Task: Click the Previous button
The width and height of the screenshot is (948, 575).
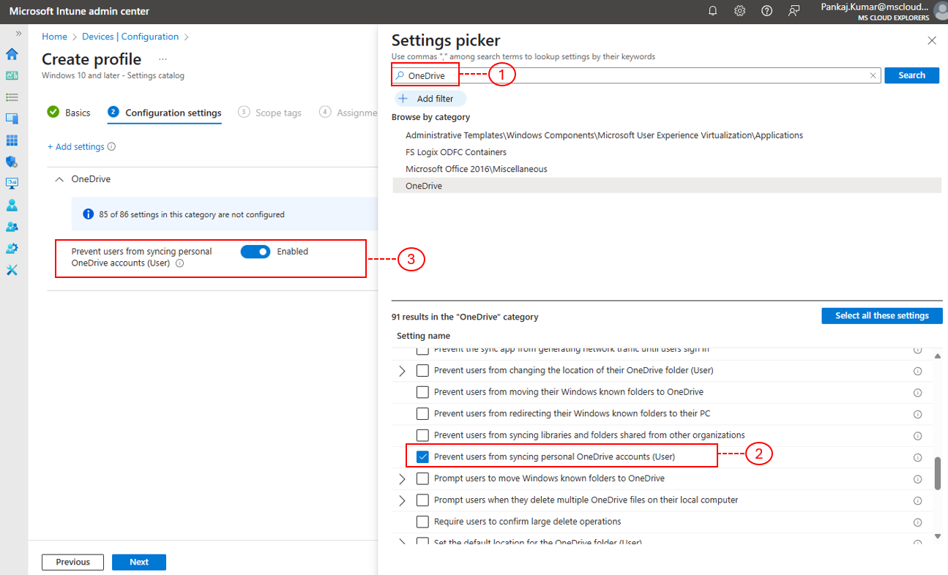Action: [72, 562]
